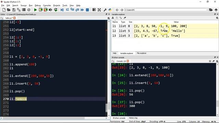Viewport: 219px width, 123px height.
Task: Select the Variable explorer tab
Action: (x=126, y=53)
